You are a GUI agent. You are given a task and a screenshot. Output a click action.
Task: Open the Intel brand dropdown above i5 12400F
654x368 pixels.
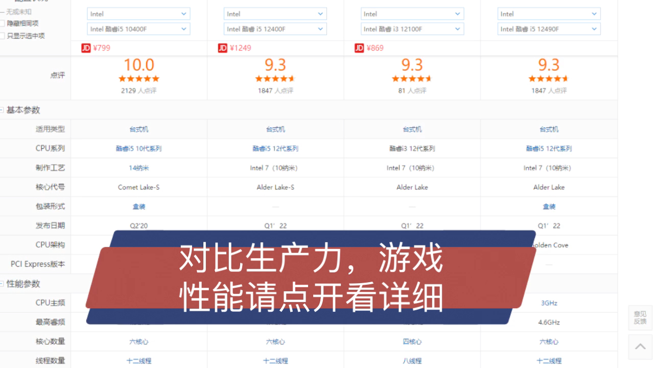(x=275, y=14)
